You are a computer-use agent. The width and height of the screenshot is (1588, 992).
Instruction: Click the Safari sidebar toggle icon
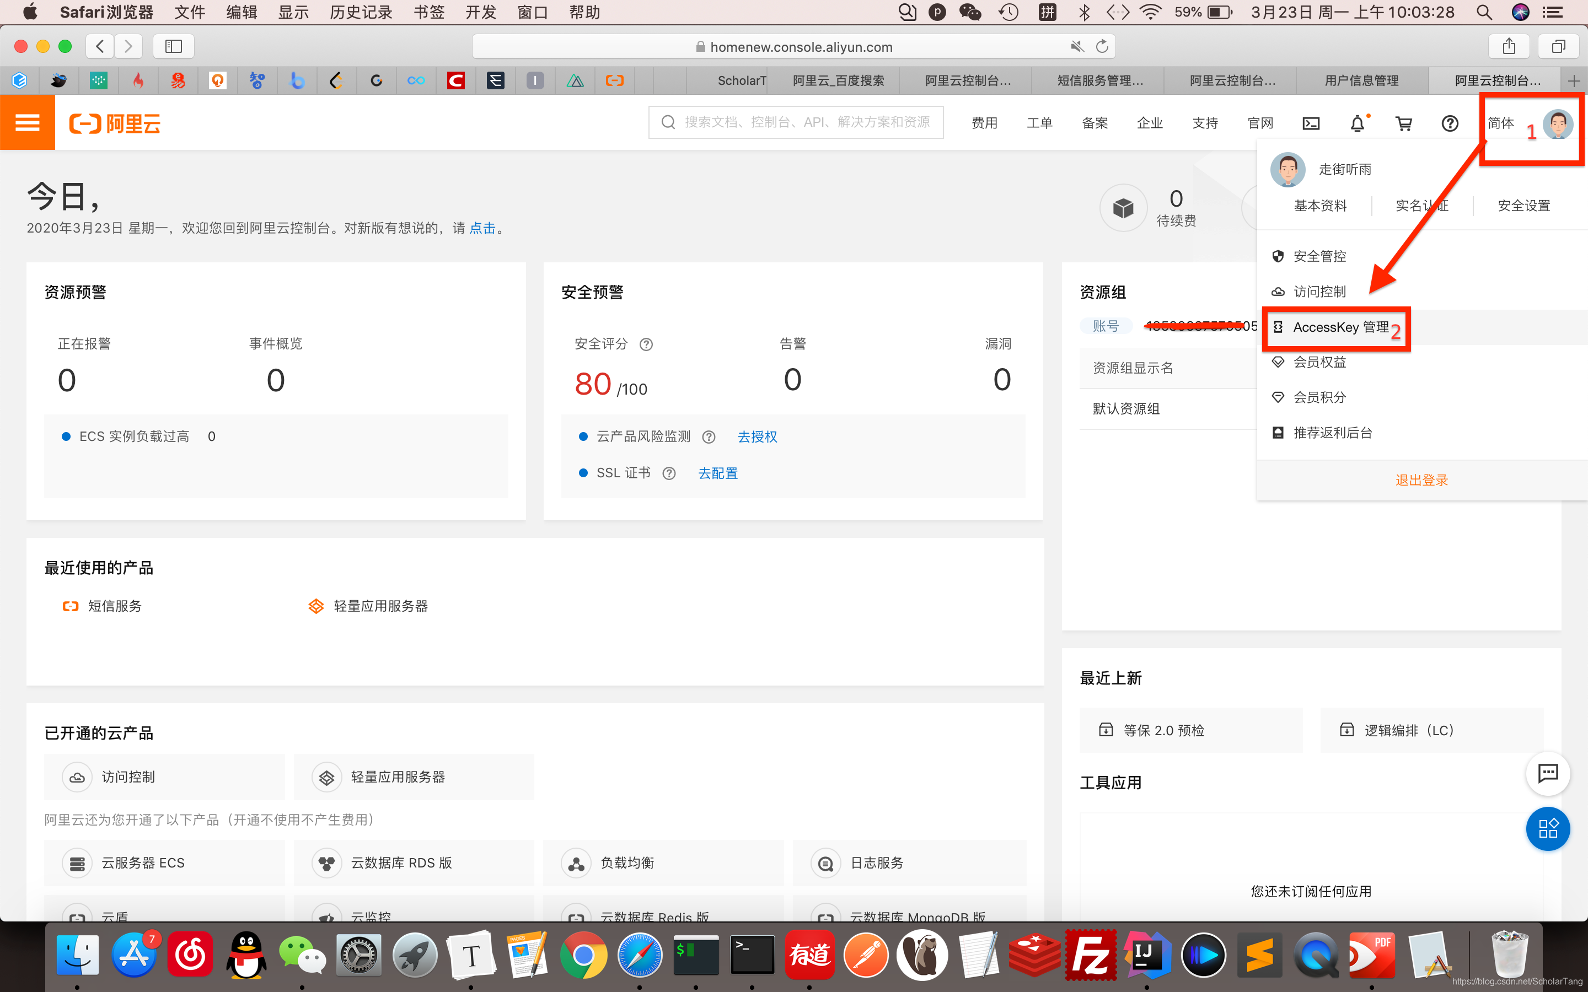click(x=173, y=46)
